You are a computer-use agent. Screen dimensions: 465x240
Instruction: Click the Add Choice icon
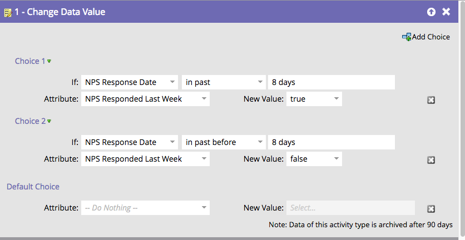click(x=407, y=37)
